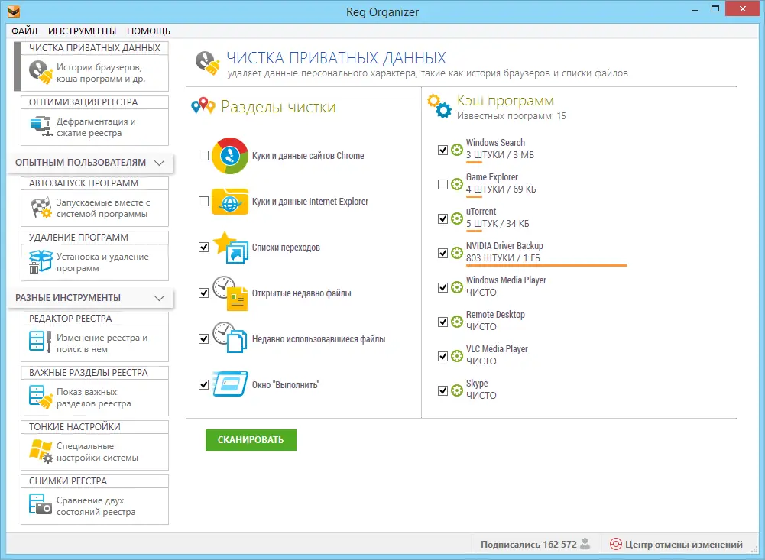Click the Reg Organizer app icon in title bar
This screenshot has height=560, width=765.
14,10
